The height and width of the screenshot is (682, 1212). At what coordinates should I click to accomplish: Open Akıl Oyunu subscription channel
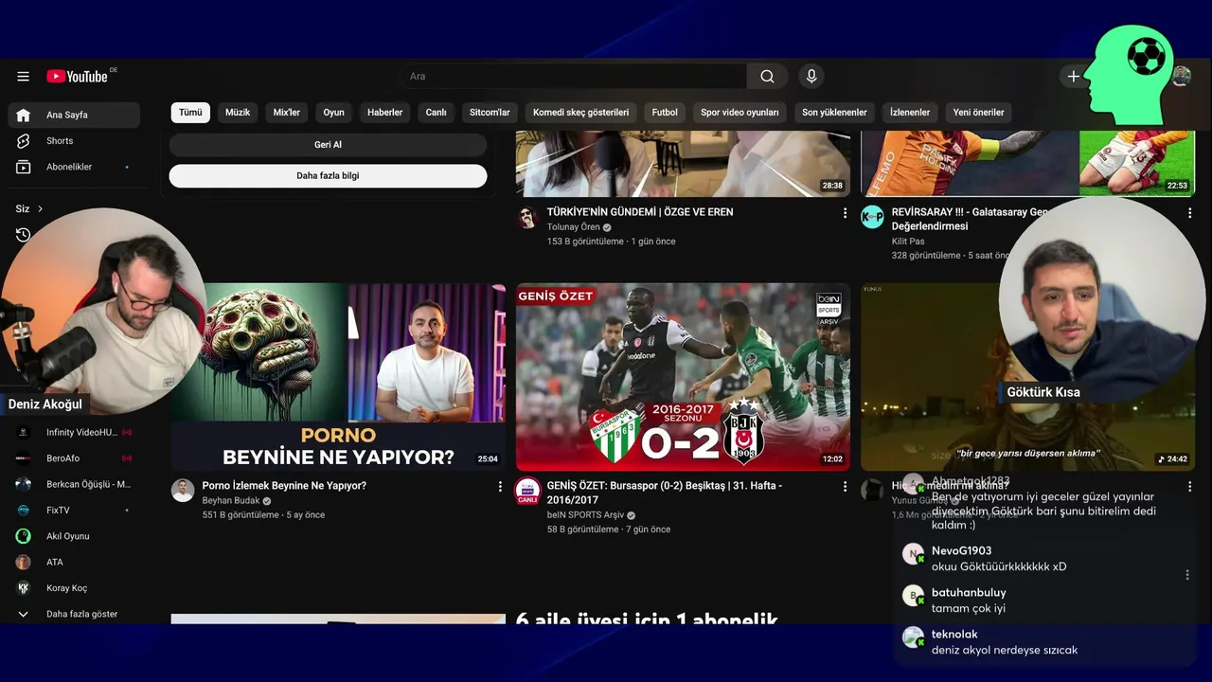[74, 536]
